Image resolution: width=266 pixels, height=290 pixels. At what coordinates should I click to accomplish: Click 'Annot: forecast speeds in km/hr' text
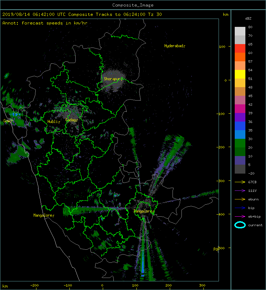click(45, 23)
